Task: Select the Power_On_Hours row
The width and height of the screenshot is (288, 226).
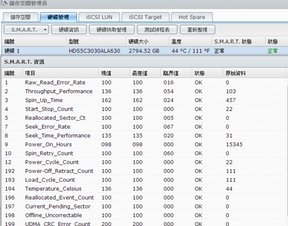Action: click(144, 144)
